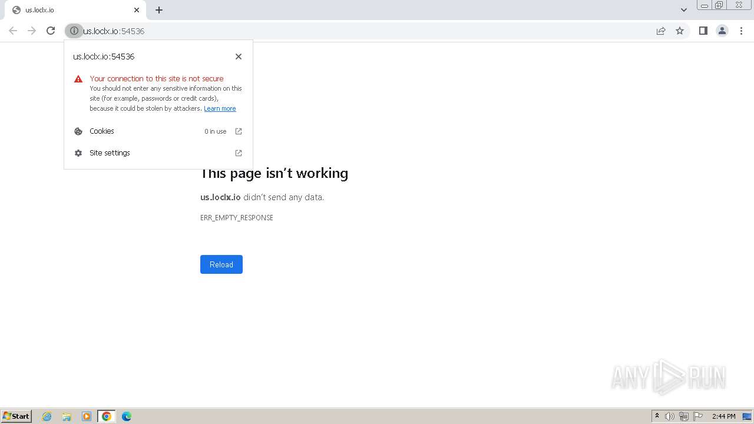
Task: Bookmark this tab with star icon
Action: (x=680, y=31)
